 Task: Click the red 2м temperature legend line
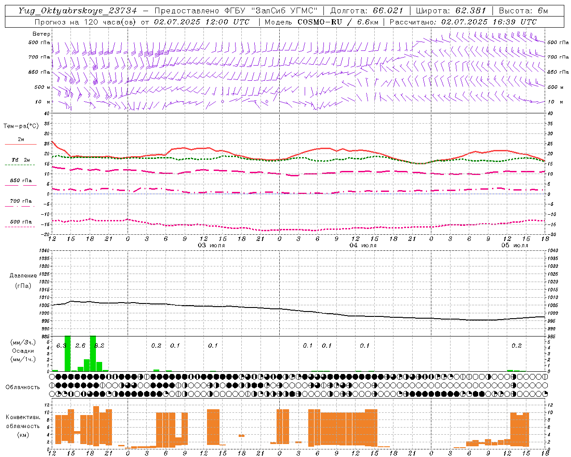click(x=21, y=144)
